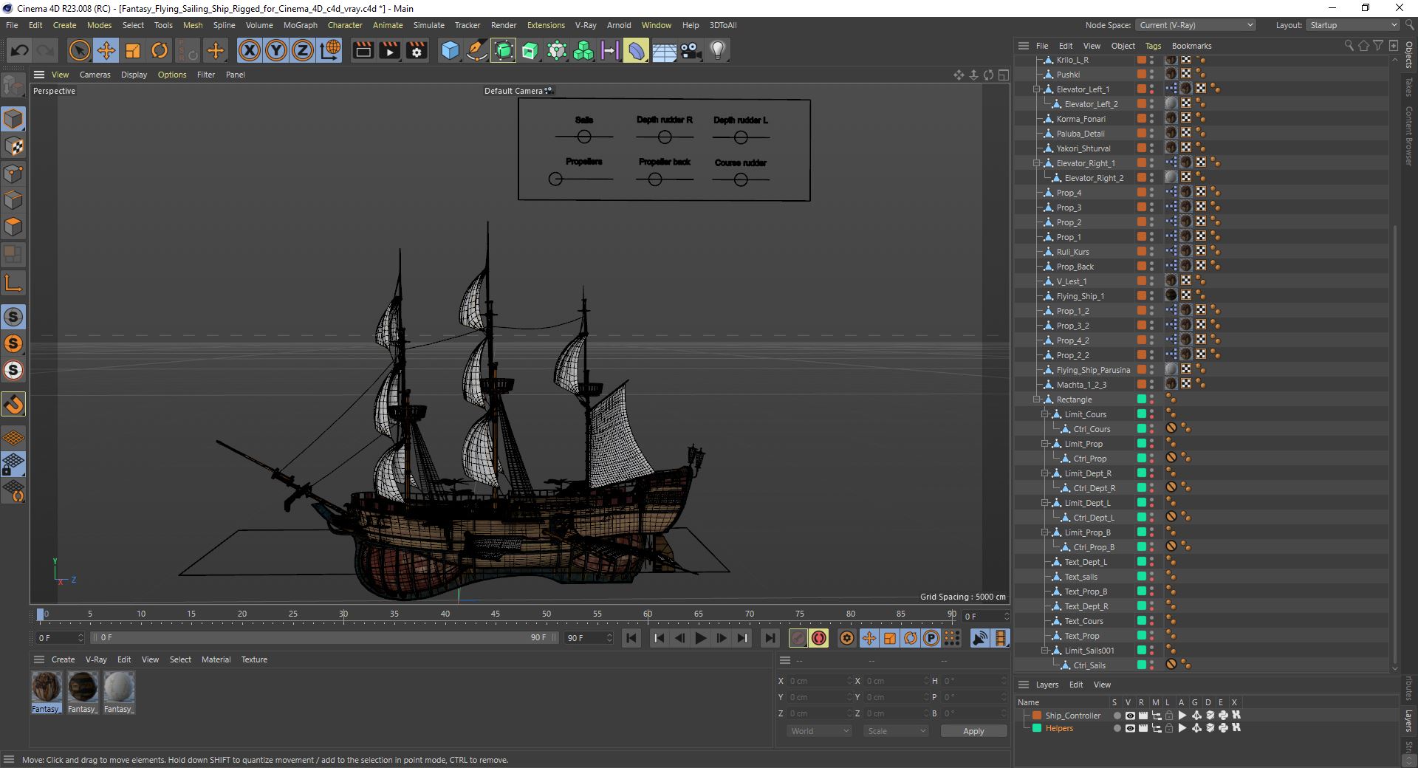Open Scale mode dropdown
1418x768 pixels.
896,731
